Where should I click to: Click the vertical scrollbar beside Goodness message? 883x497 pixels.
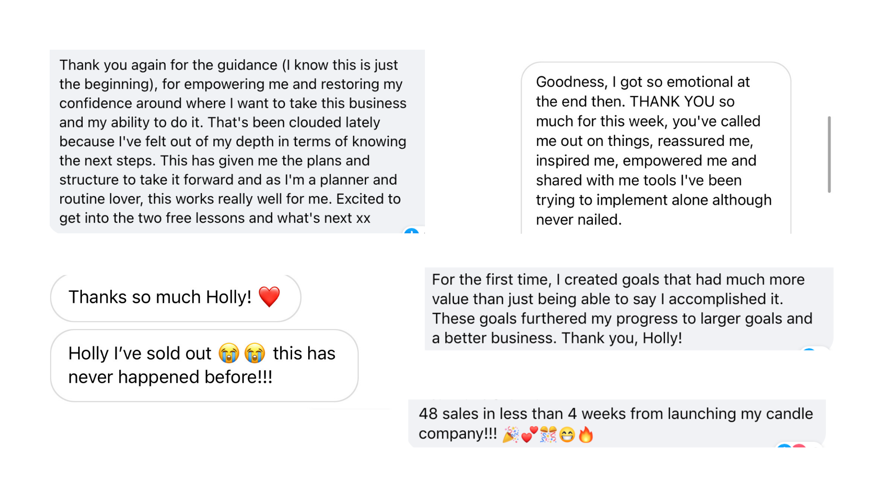pos(829,154)
